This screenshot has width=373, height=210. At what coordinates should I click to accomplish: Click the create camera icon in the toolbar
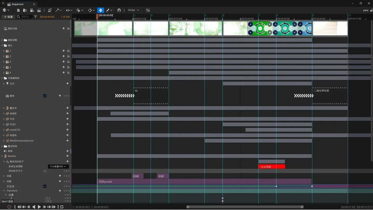(x=32, y=10)
